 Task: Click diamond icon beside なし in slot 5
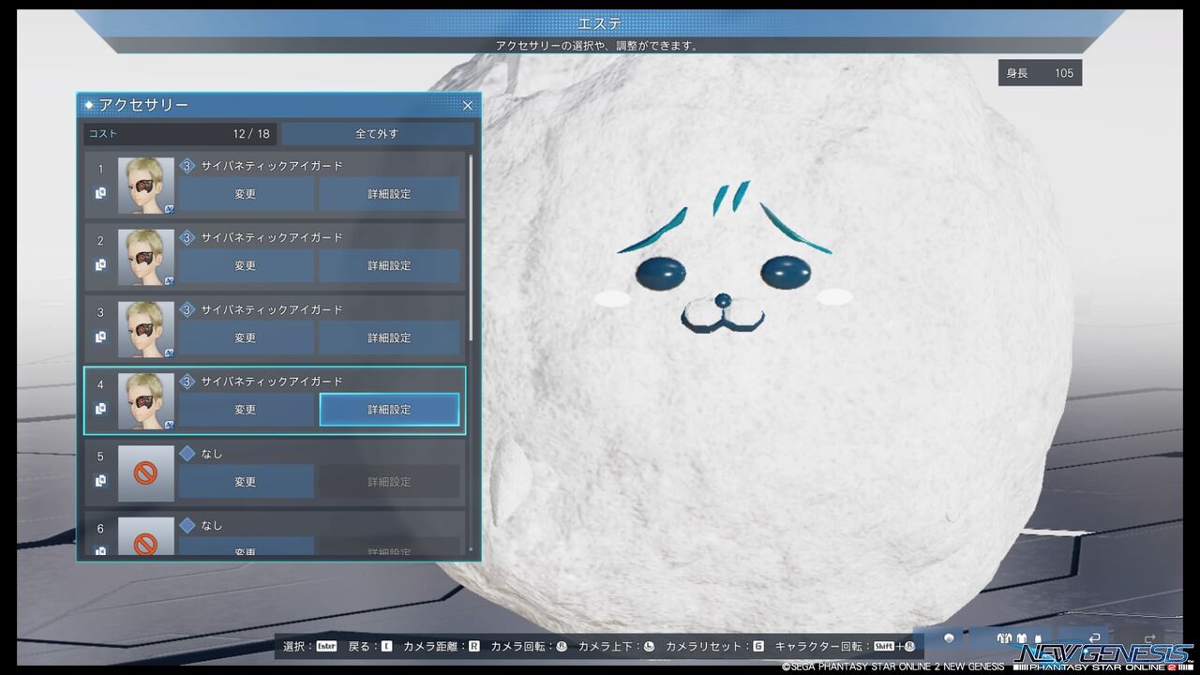[187, 454]
